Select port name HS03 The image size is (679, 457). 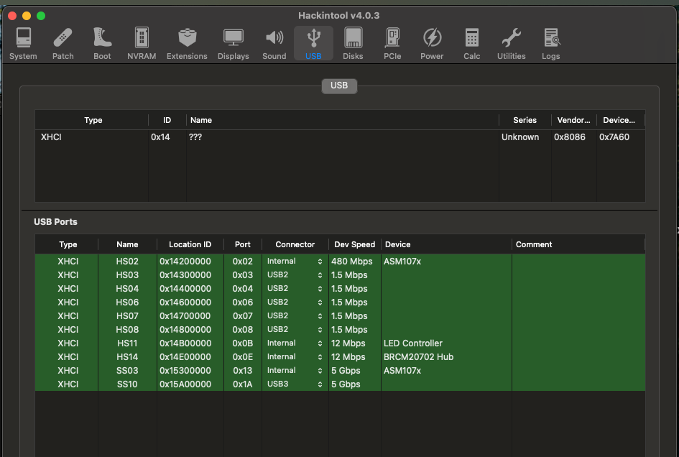click(x=127, y=275)
